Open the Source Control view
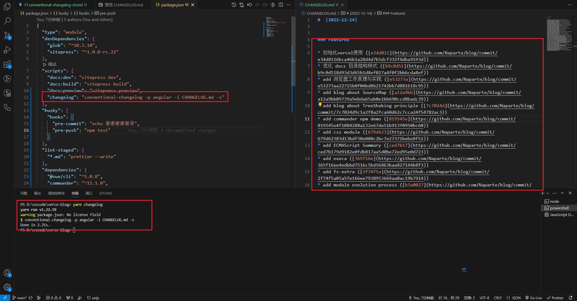The width and height of the screenshot is (577, 301). pyautogui.click(x=7, y=35)
